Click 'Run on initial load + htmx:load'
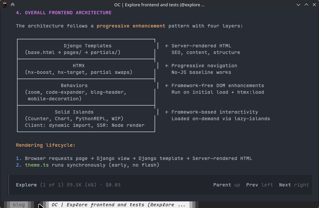The image size is (319, 208). coord(218,92)
